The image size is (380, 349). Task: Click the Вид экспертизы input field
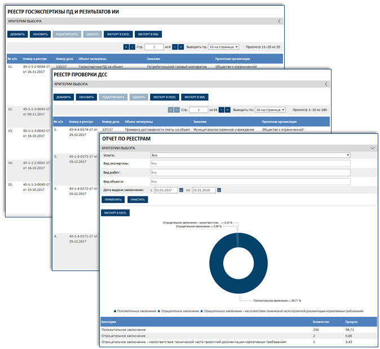tap(250, 164)
